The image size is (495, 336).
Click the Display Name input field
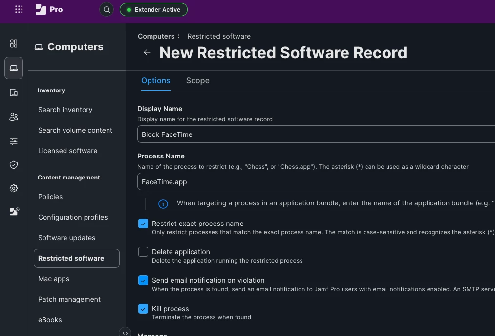(316, 134)
